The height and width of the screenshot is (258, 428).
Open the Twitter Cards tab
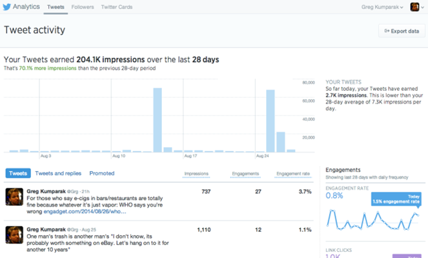[116, 7]
